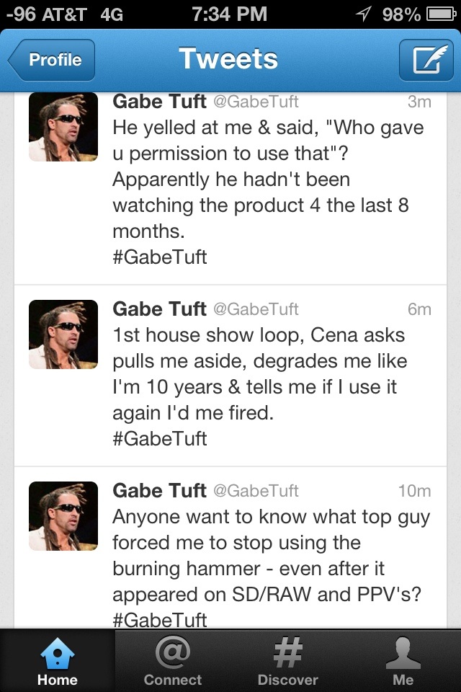This screenshot has height=692, width=461.
Task: Tap avatar on the 10m tweet
Action: 63,516
